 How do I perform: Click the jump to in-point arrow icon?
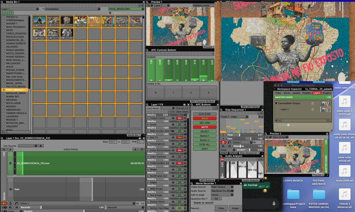(x=4, y=149)
